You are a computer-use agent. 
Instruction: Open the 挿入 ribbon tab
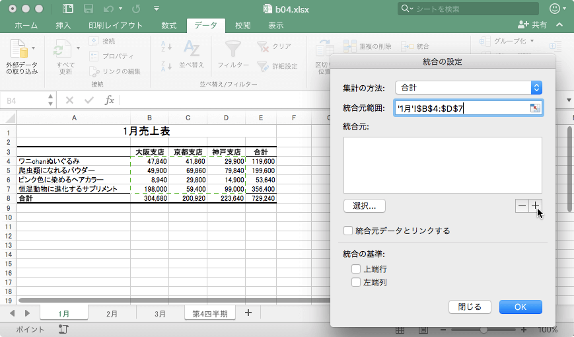click(63, 25)
